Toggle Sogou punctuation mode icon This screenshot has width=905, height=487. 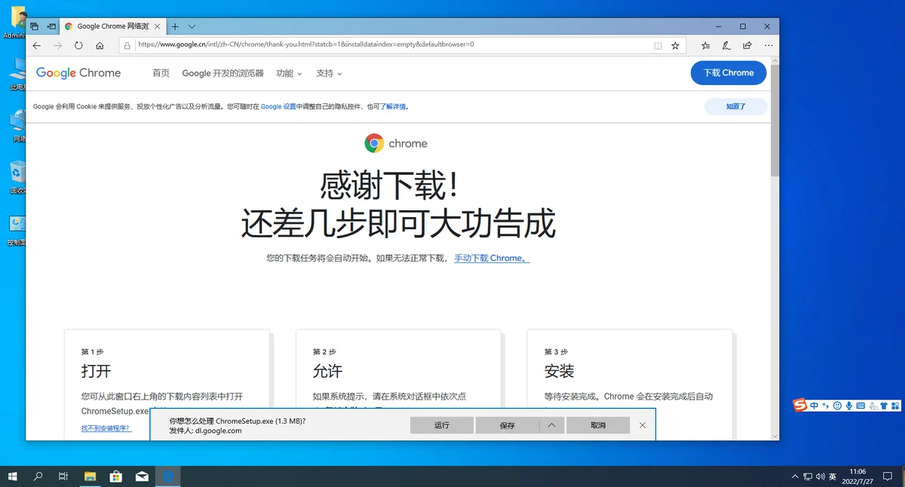click(826, 406)
